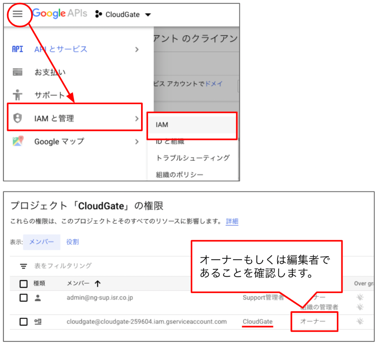Click the 種類 column header
The width and height of the screenshot is (377, 345).
pos(39,283)
